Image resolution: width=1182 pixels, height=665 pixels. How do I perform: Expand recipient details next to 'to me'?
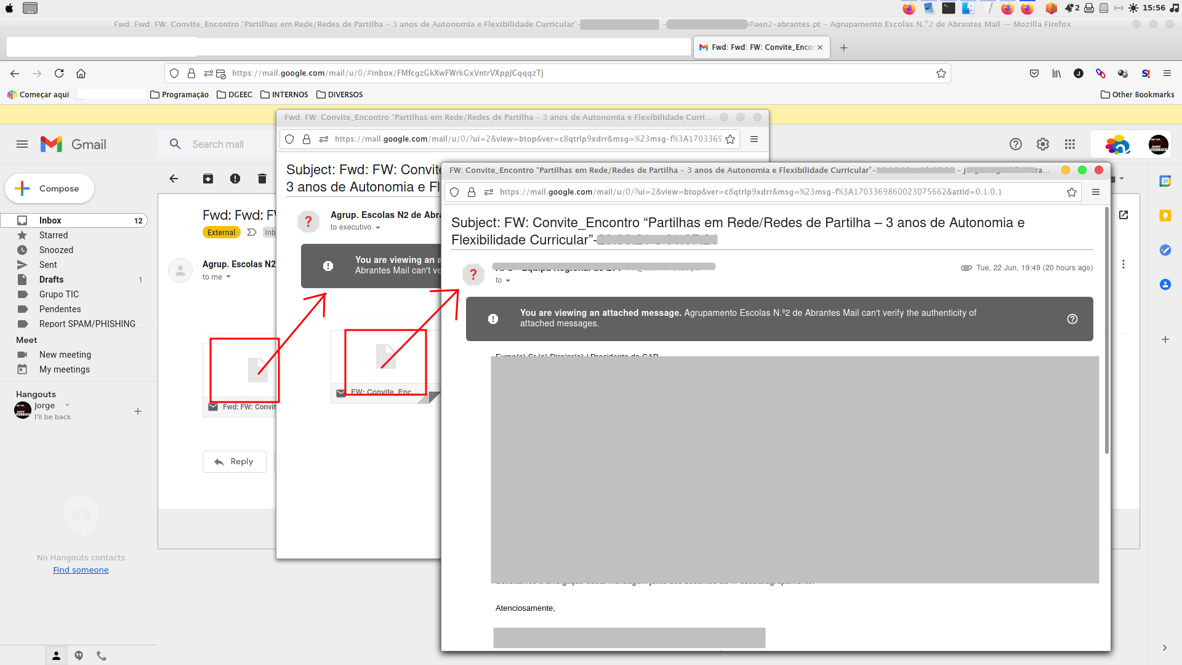[x=228, y=277]
